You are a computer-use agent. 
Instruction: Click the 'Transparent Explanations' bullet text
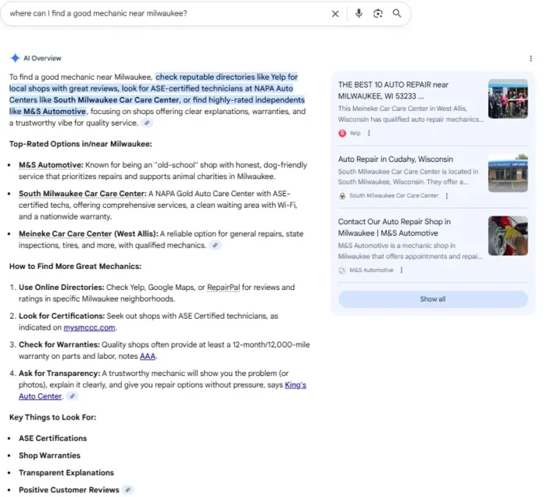pos(66,473)
